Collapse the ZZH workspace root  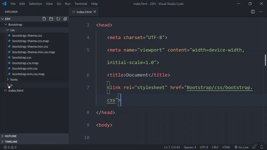tap(3, 19)
